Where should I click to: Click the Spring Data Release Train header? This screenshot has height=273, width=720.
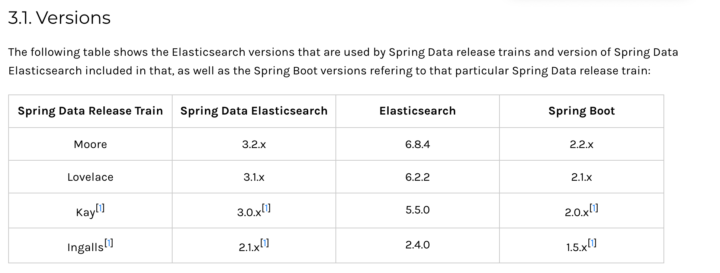(x=90, y=111)
